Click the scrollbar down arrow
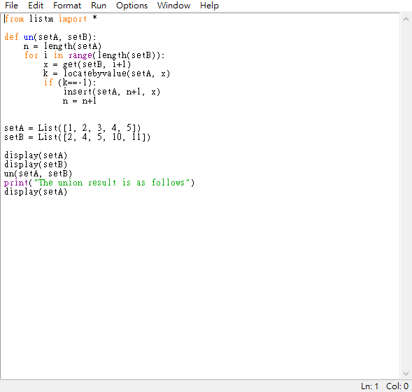Screen dimensions: 412x392 coord(406,374)
